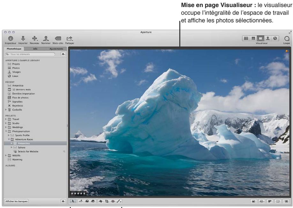This screenshot has height=208, width=293.
Task: Open the Viewer Mode pop-up menu
Action: coord(262,201)
